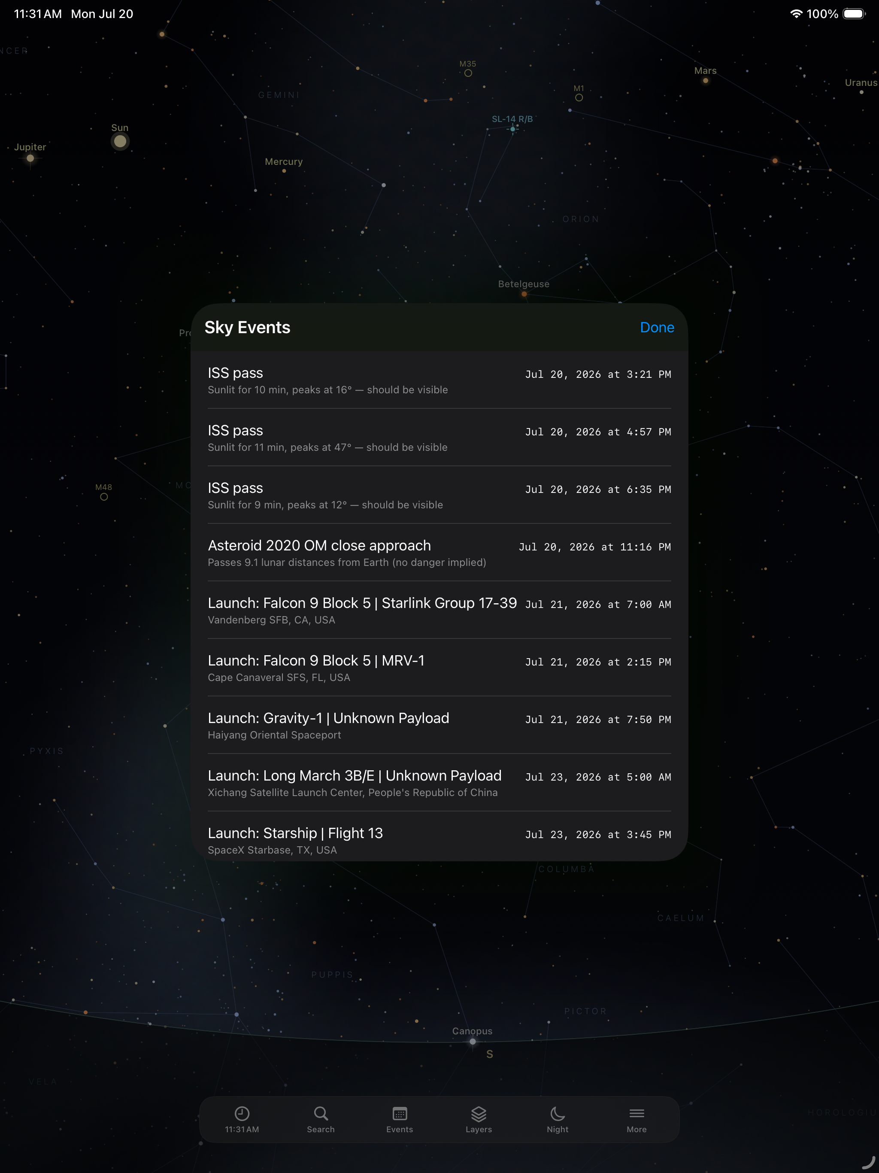The height and width of the screenshot is (1173, 879).
Task: Tap Mars in the sky map
Action: tap(705, 81)
